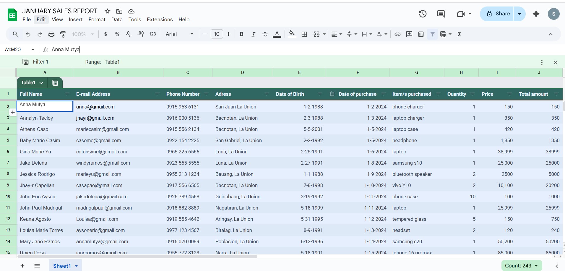565x271 pixels.
Task: Insert a comment from toolbar
Action: [x=409, y=34]
